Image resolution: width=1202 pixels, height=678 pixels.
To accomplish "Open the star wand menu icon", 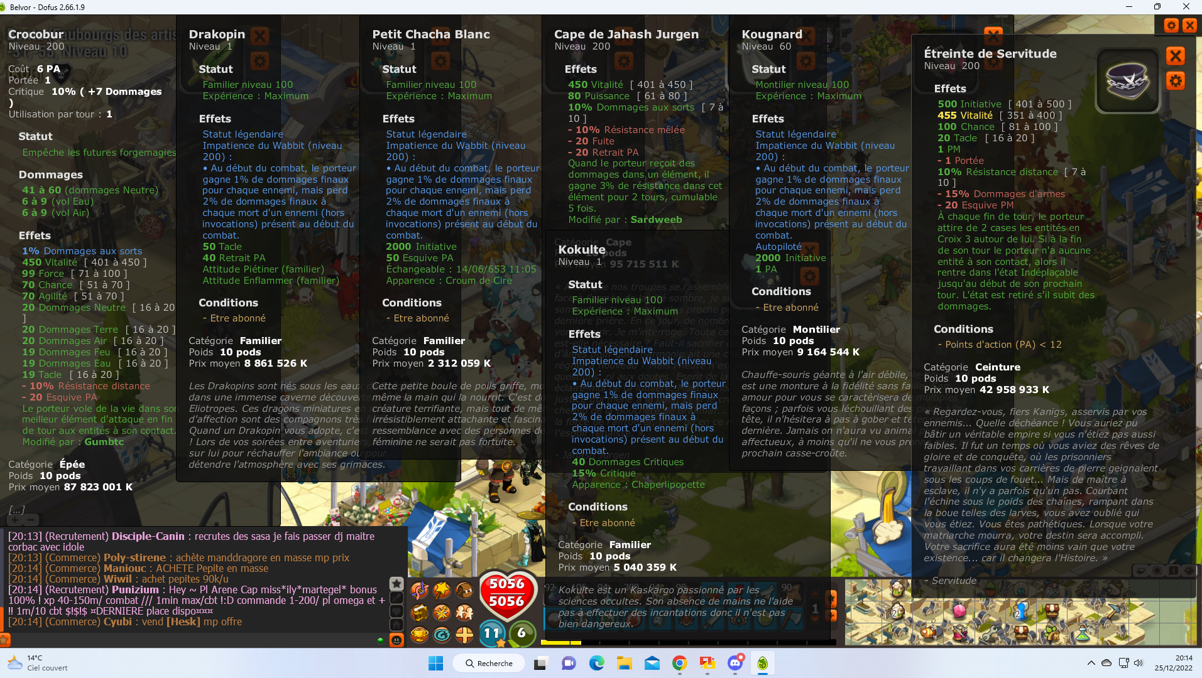I will click(442, 590).
